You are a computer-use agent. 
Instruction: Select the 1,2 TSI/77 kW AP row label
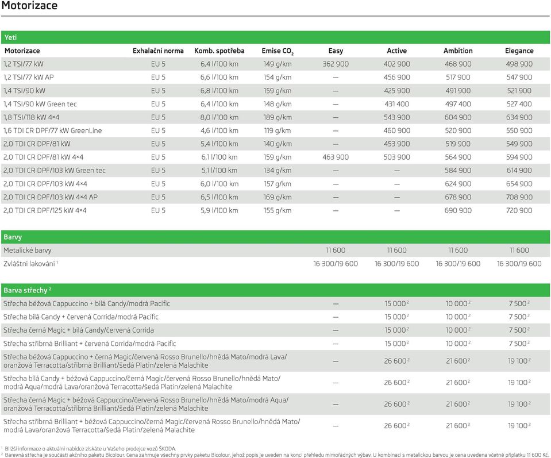click(x=29, y=78)
